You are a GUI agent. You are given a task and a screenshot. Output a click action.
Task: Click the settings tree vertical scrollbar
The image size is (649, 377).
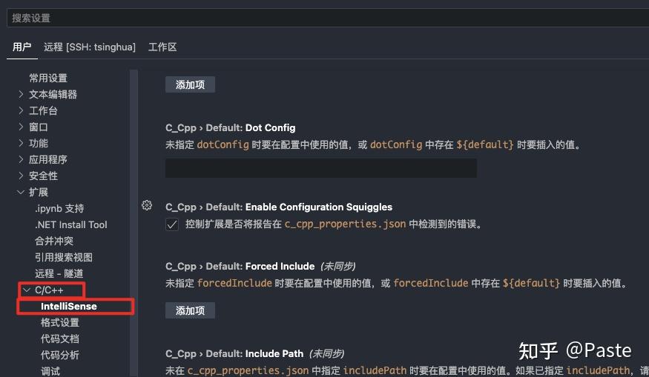pos(134,223)
